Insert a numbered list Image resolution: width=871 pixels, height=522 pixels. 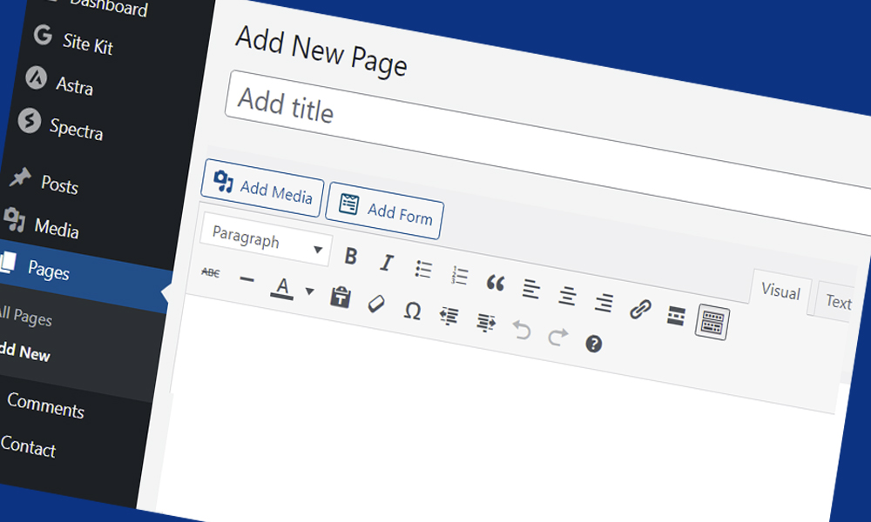click(459, 276)
